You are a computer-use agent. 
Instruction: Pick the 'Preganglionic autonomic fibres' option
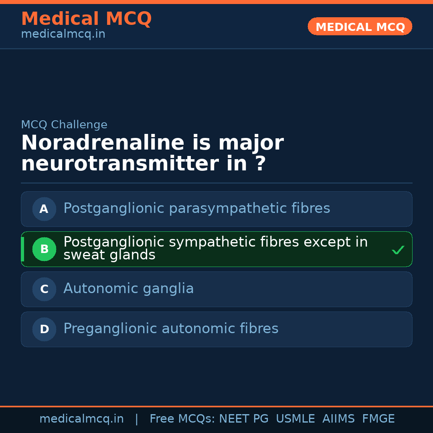click(171, 329)
